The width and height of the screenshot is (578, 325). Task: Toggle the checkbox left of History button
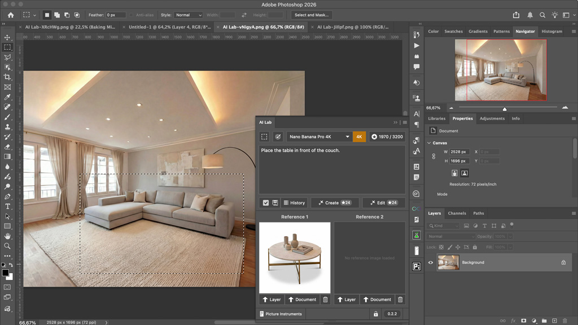pos(265,203)
